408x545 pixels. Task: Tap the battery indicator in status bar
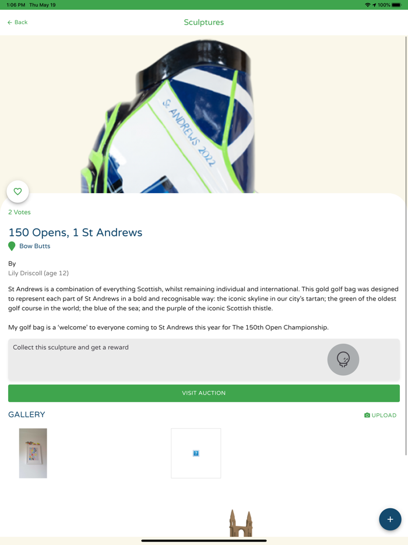(396, 5)
